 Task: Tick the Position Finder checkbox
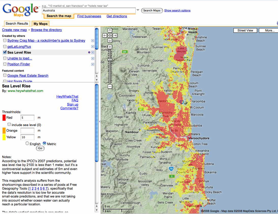click(5, 64)
